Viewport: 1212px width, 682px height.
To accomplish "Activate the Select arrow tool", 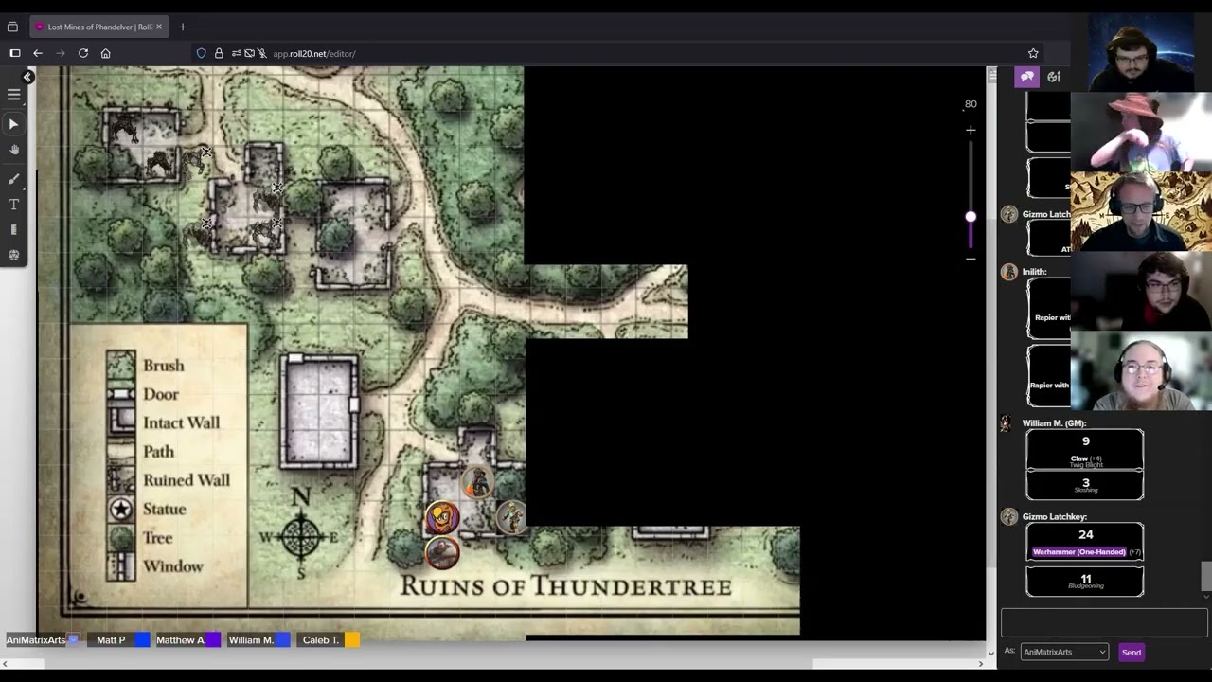I will click(x=14, y=124).
